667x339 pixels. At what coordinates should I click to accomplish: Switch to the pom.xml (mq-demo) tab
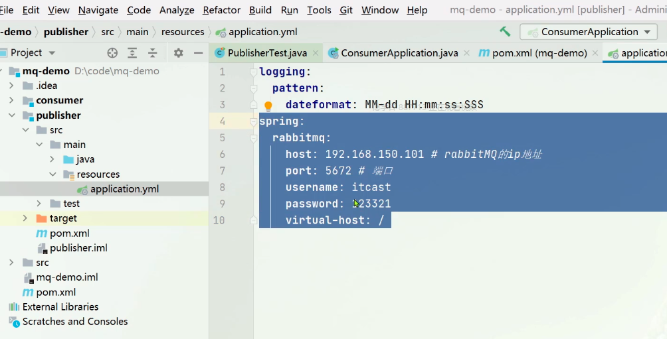click(539, 52)
